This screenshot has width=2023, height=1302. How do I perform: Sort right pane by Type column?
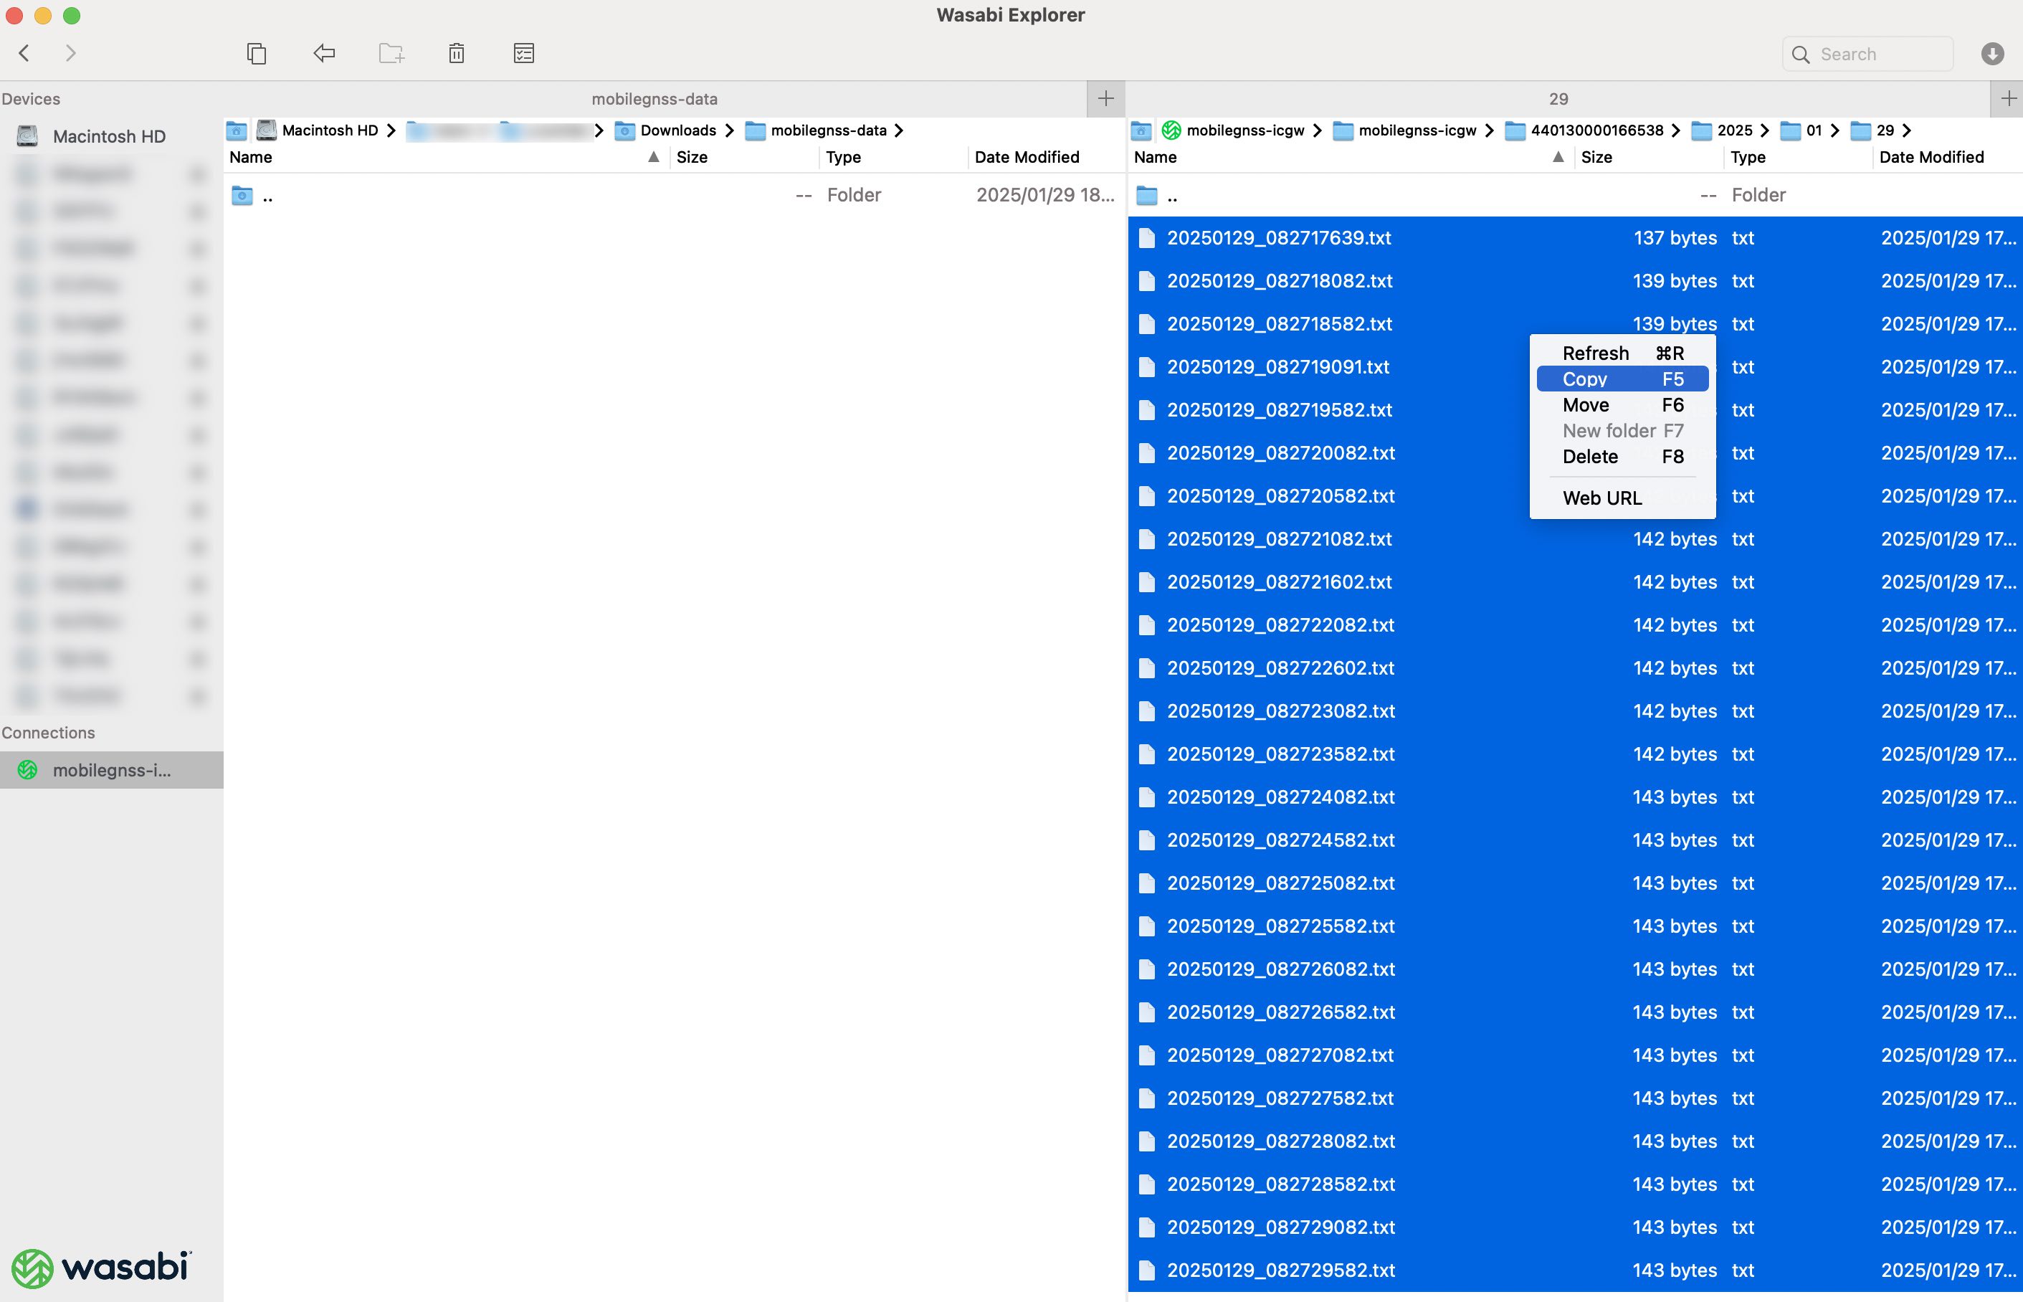click(x=1798, y=157)
